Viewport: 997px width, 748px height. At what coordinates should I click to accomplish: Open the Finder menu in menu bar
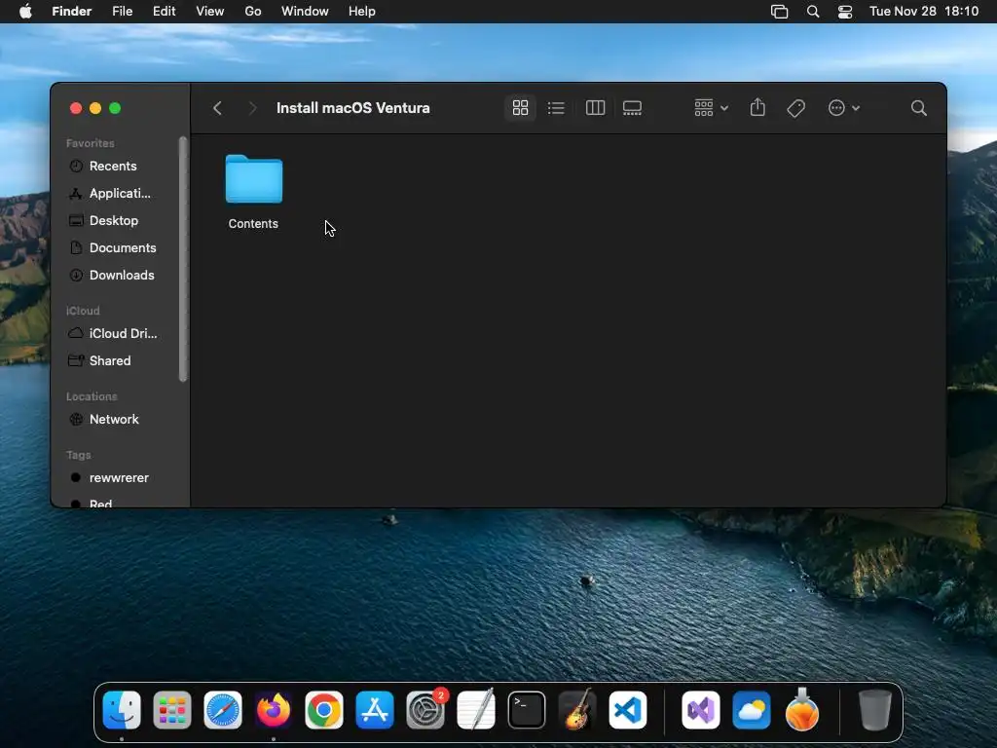point(72,12)
